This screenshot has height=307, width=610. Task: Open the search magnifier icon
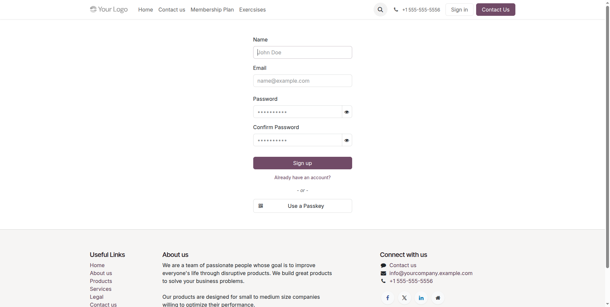click(x=380, y=10)
